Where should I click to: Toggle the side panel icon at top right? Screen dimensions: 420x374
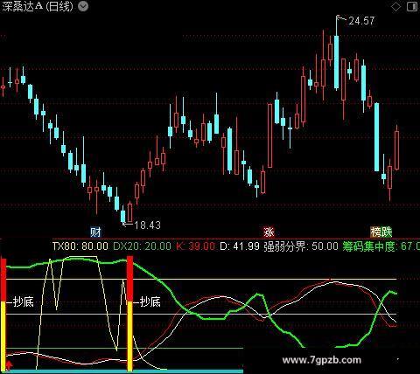[412, 6]
